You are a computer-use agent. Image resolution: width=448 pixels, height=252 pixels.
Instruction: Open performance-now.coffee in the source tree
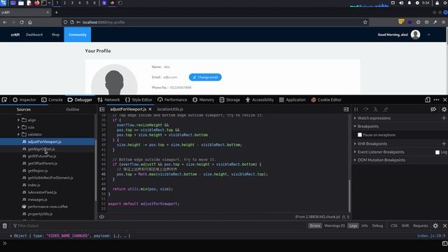[x=48, y=206]
